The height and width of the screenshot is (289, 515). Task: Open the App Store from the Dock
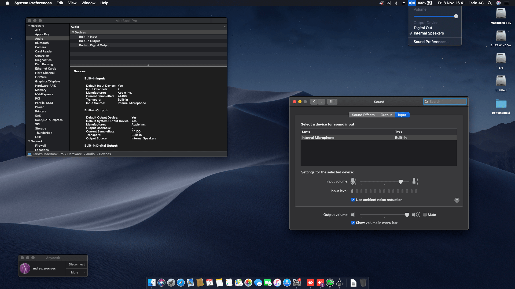pos(287,283)
